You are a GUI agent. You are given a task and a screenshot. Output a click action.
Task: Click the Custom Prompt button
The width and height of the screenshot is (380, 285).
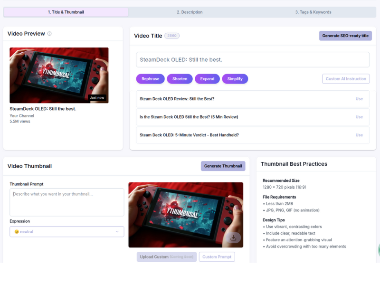coord(217,257)
